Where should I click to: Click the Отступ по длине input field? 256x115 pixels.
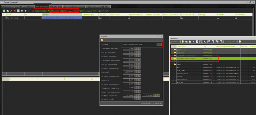point(128,52)
